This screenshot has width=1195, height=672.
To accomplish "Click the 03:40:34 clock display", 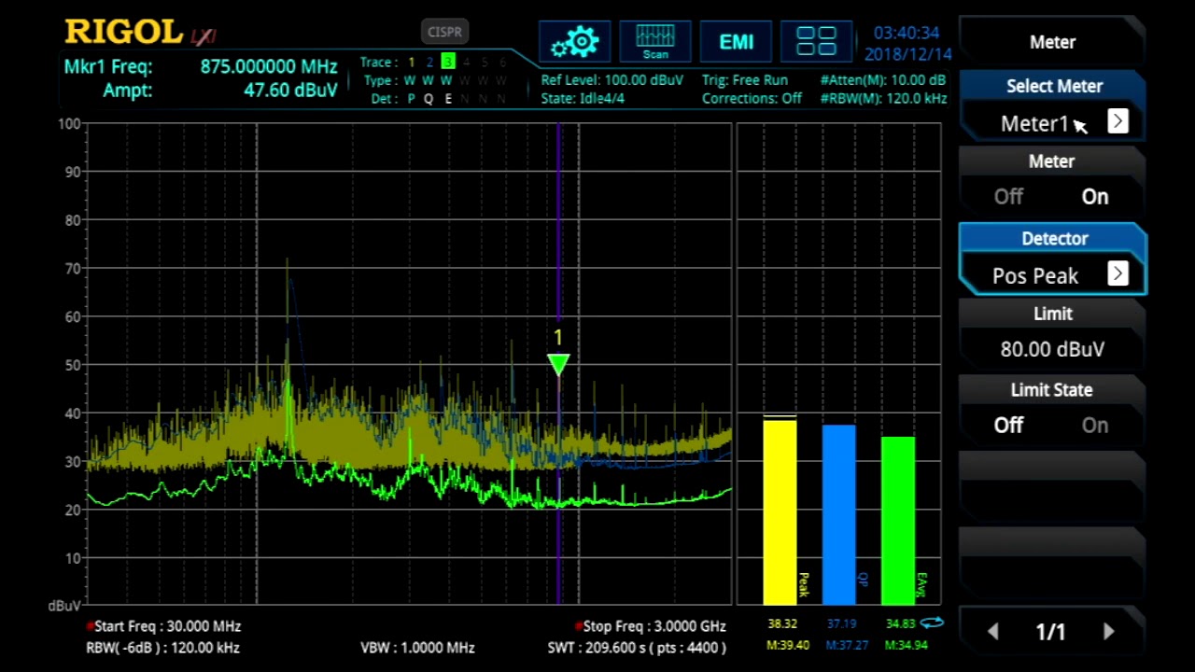I will pos(907,33).
